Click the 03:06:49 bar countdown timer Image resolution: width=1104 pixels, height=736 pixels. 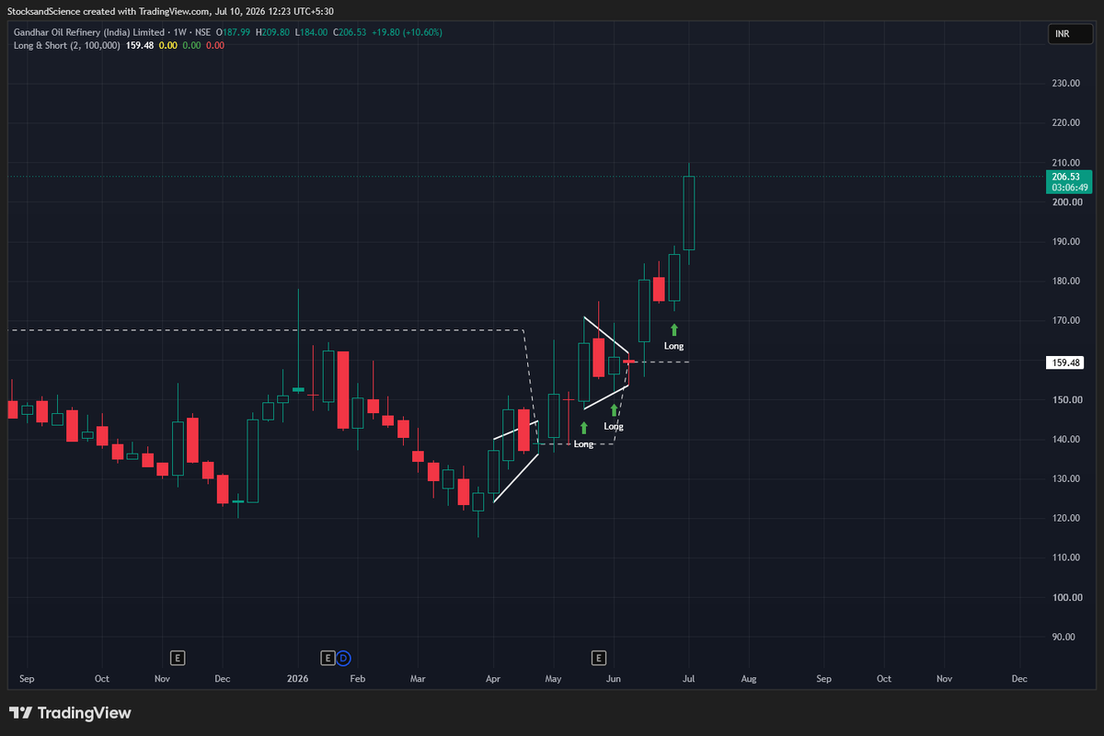pyautogui.click(x=1067, y=187)
